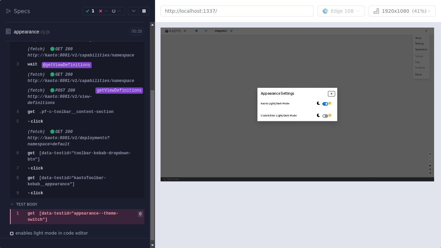
Task: Open the Kaoto kebab menu in the top-right corner
Action: pyautogui.click(x=426, y=31)
